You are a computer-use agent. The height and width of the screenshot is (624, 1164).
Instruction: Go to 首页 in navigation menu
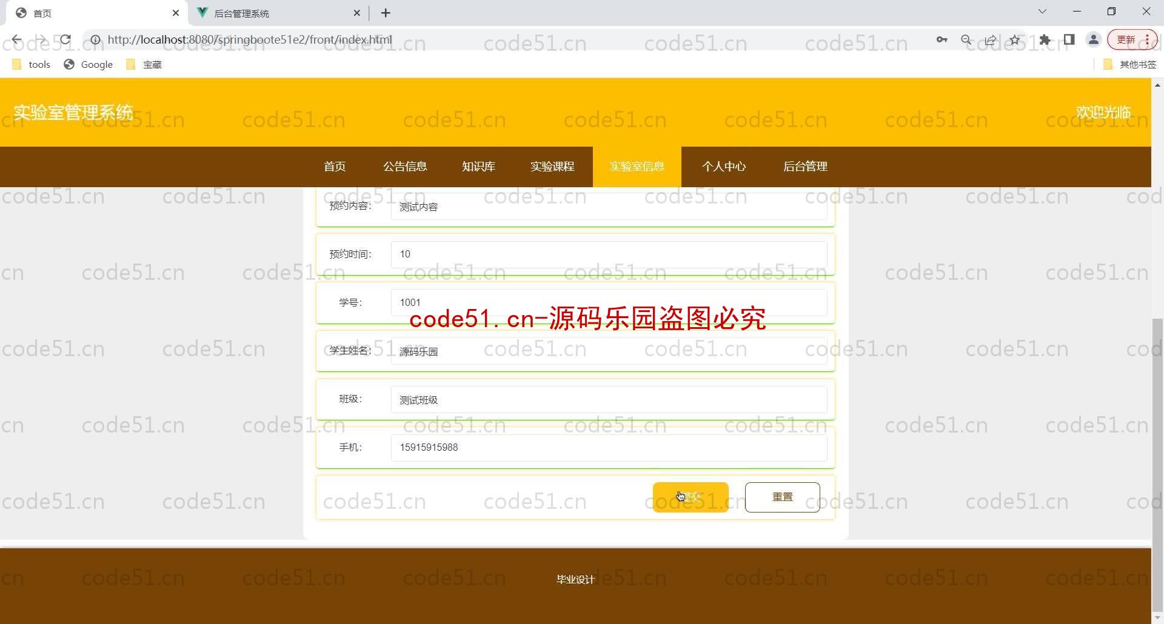tap(335, 167)
